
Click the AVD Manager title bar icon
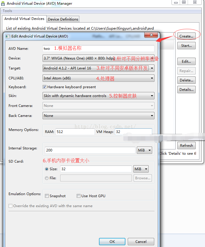pos(3,4)
